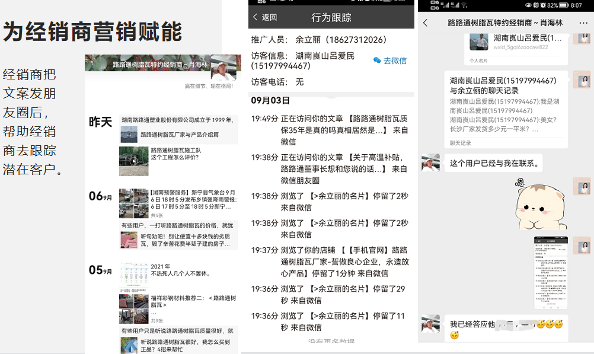Tap profile photo on Moments cover
Screen dimensions: 594x354
pyautogui.click(x=223, y=68)
